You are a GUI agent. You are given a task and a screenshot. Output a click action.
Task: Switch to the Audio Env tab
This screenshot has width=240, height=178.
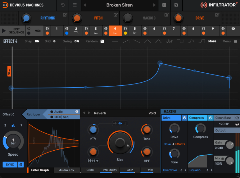[x=67, y=170]
